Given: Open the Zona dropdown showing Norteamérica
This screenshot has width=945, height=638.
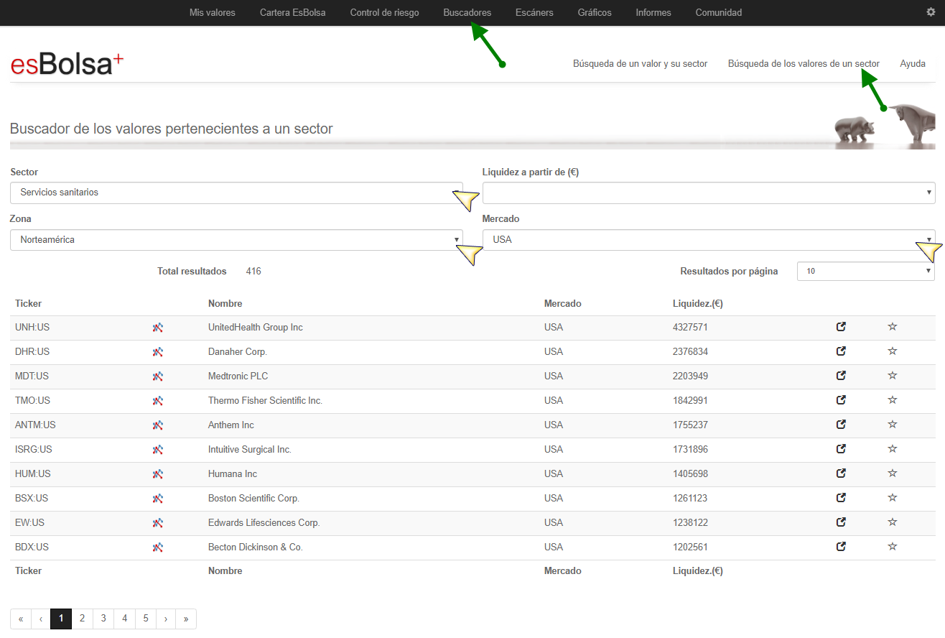Looking at the screenshot, I should click(236, 240).
